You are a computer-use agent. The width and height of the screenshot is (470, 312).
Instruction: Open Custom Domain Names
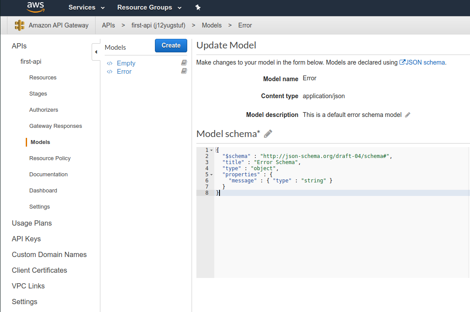[49, 254]
